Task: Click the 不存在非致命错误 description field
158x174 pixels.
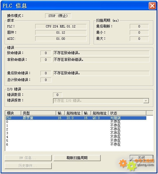Action: click(x=102, y=60)
